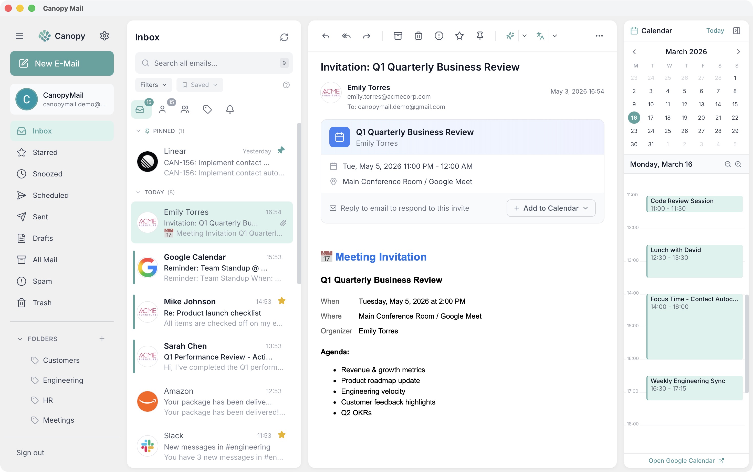
Task: Click the Forward arrow icon
Action: [x=367, y=36]
